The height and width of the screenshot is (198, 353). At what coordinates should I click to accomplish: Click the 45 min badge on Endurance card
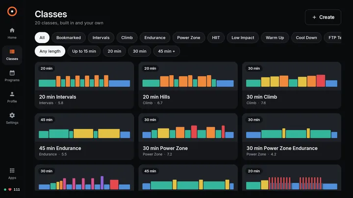pyautogui.click(x=47, y=120)
